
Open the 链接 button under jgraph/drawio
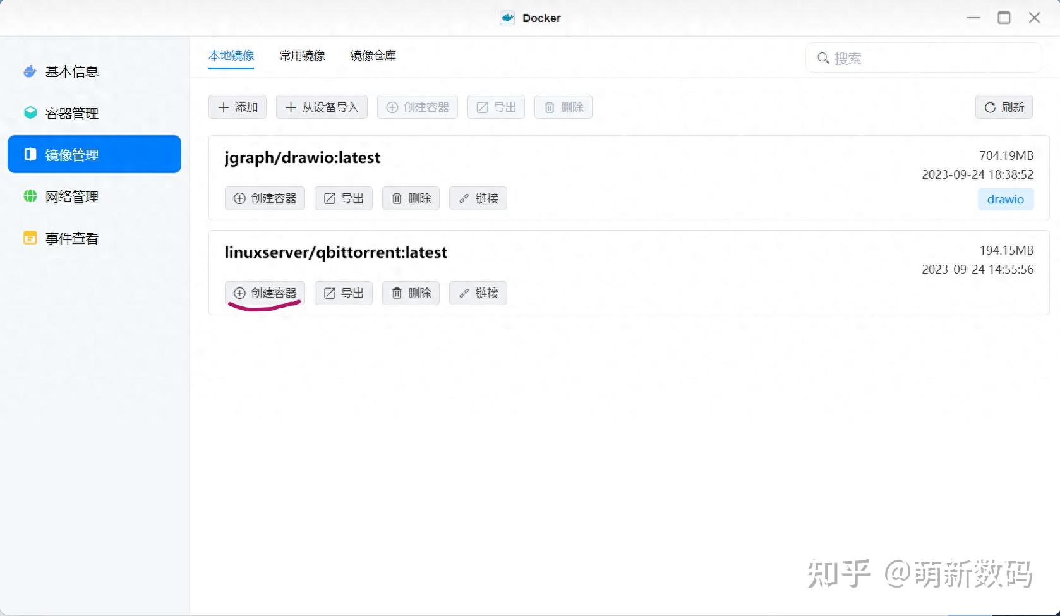click(478, 198)
